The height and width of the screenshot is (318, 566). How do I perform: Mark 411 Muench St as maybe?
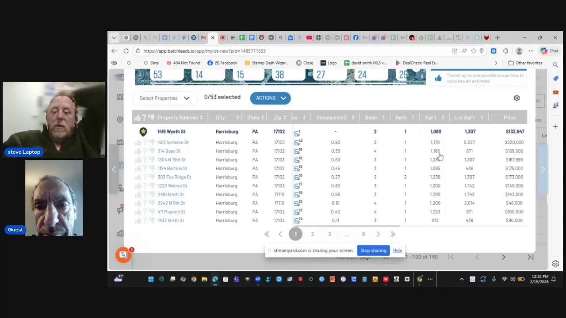[144, 212]
